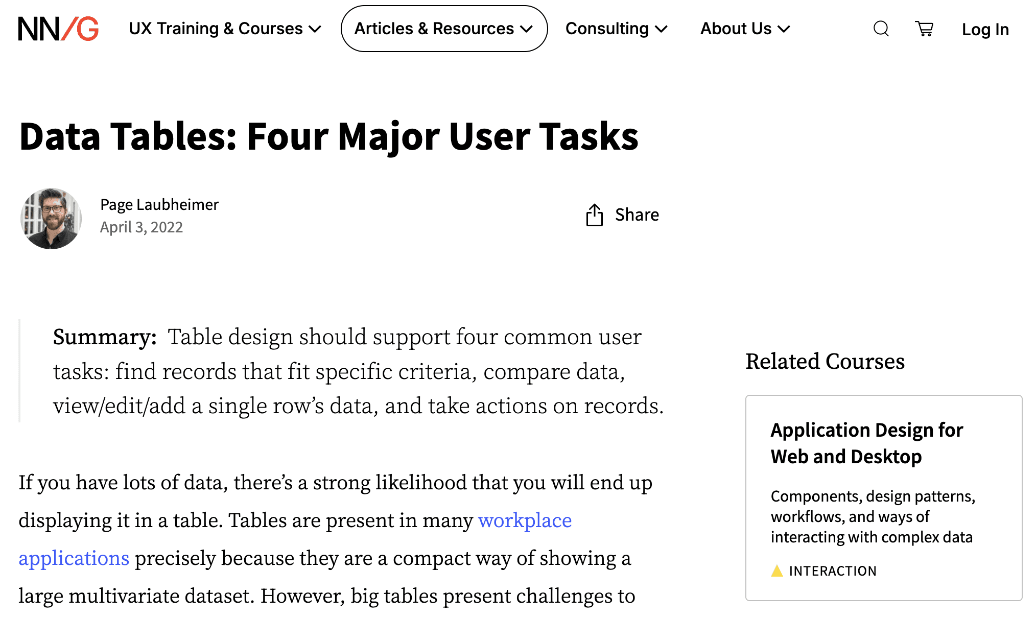Image resolution: width=1036 pixels, height=617 pixels.
Task: Click Page Laubheimer's author photo
Action: point(51,218)
